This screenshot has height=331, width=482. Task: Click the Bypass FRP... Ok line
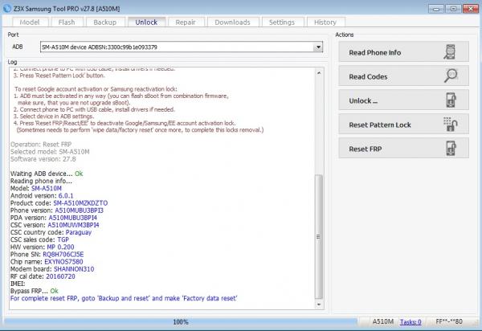pos(34,291)
